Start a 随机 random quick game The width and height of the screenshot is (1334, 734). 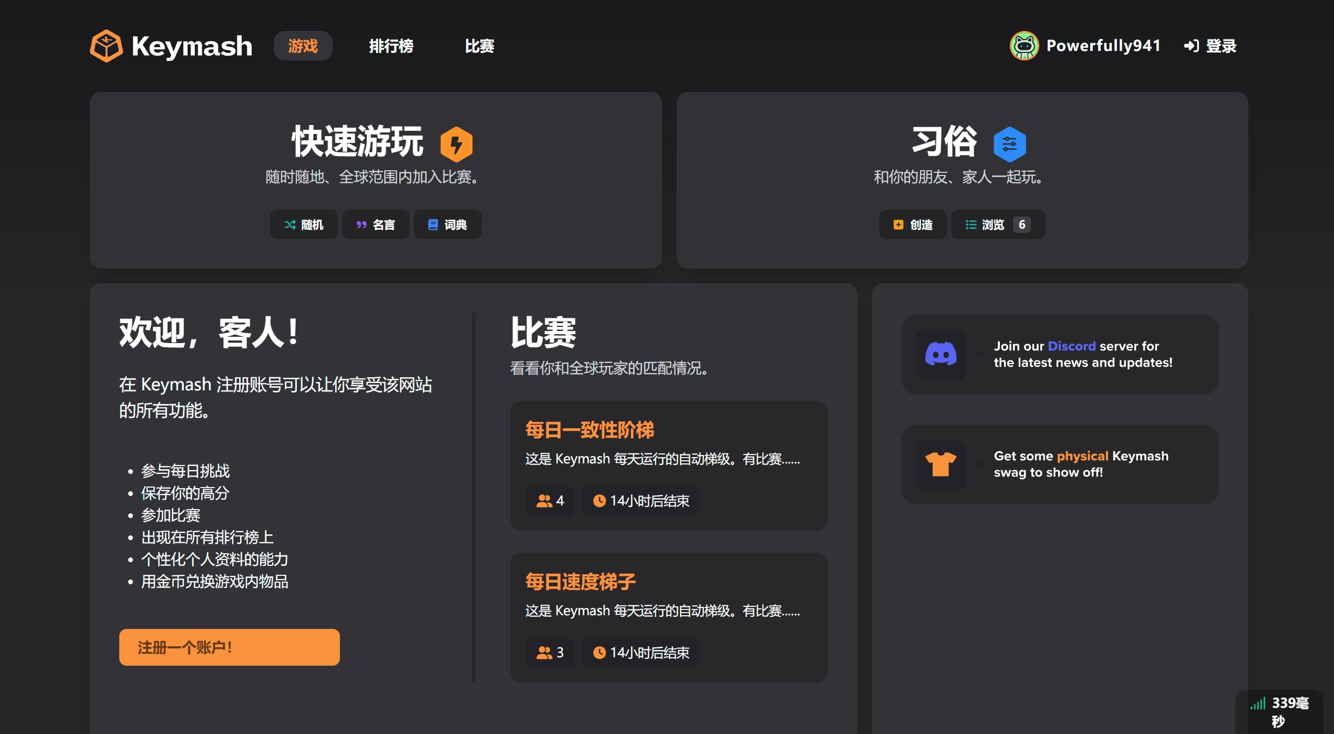(304, 225)
